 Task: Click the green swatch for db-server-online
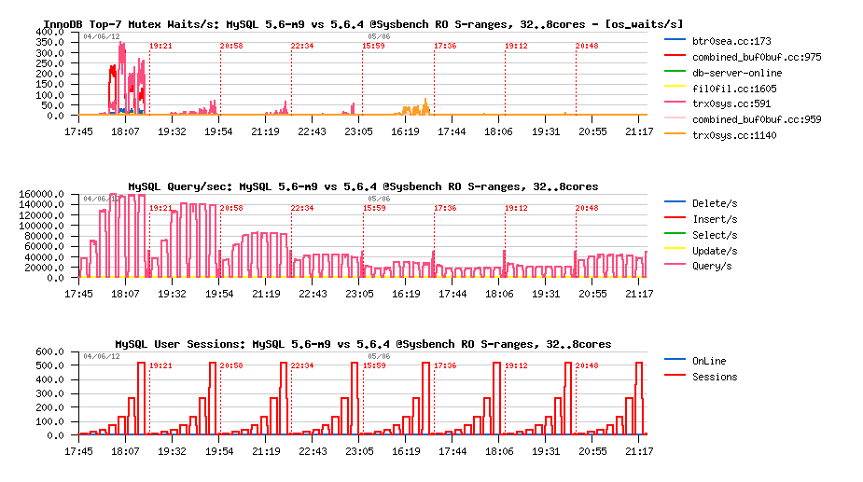pos(675,71)
